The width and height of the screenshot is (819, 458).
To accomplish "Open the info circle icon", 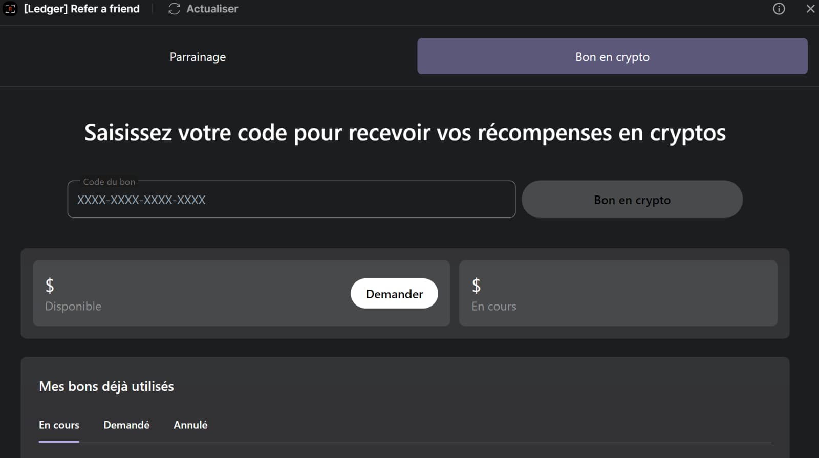I will tap(779, 9).
